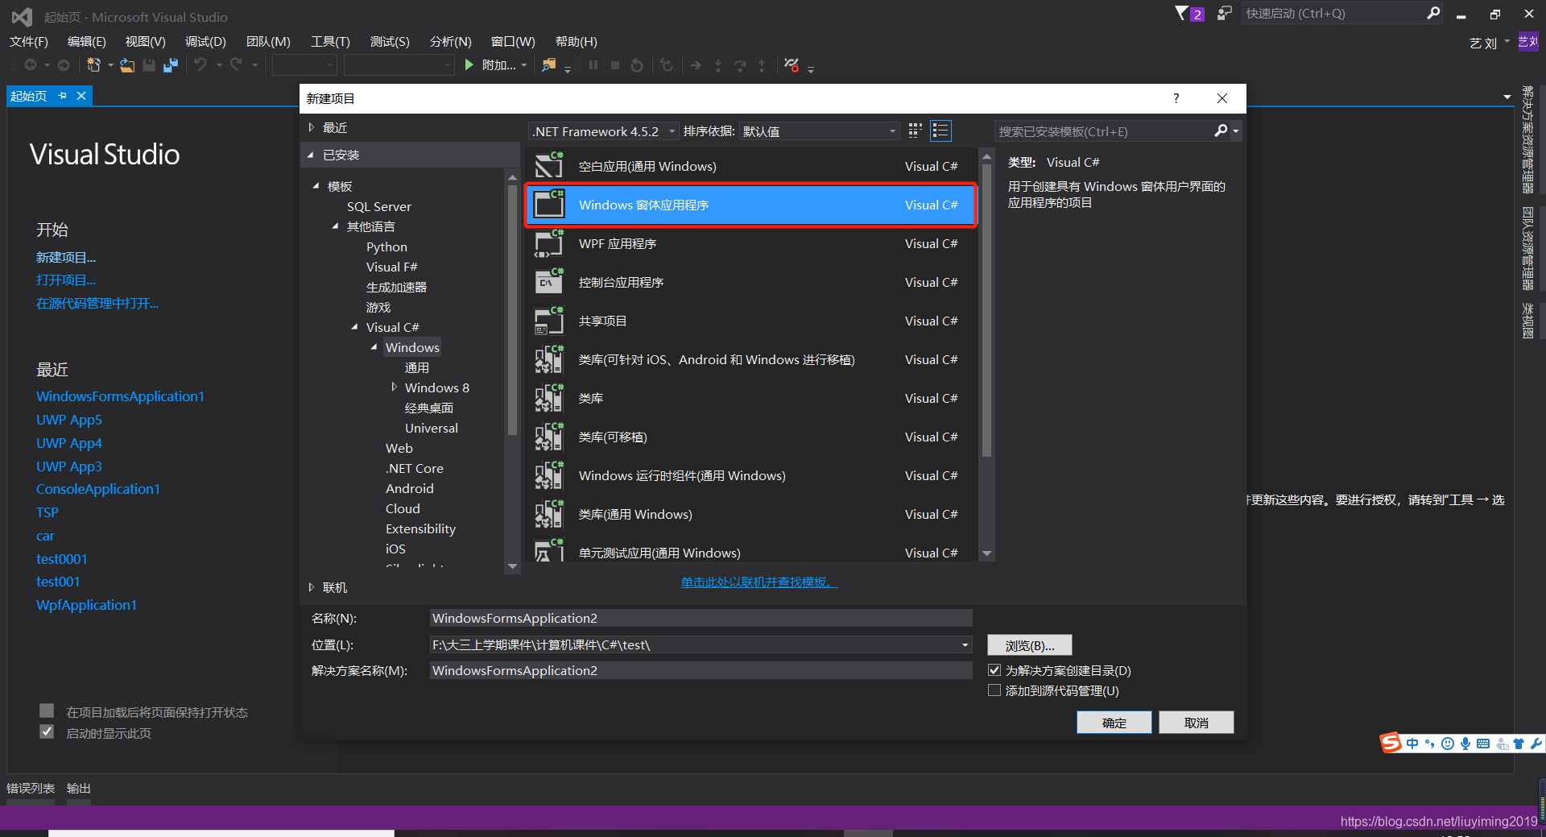Open the 视图(V) menu
The width and height of the screenshot is (1546, 837).
point(145,41)
